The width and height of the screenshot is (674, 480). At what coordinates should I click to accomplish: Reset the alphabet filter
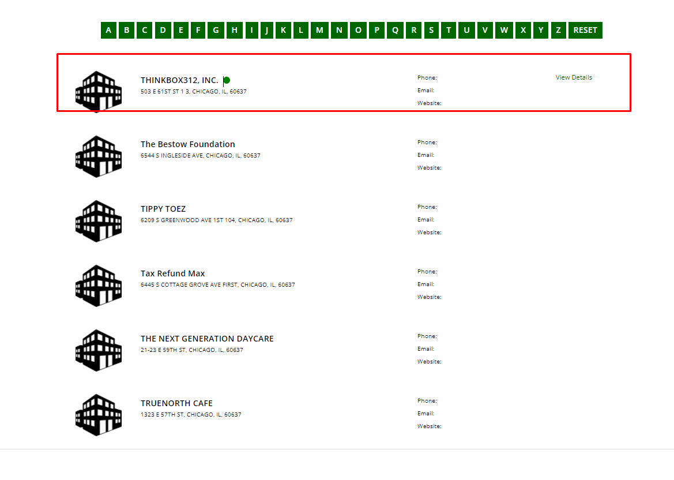tap(585, 30)
